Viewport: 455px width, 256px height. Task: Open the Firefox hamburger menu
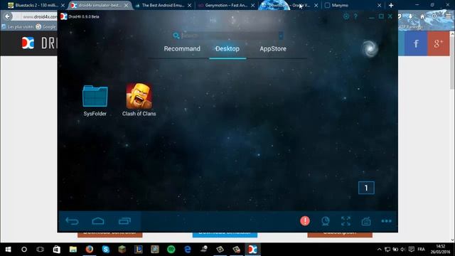click(449, 16)
